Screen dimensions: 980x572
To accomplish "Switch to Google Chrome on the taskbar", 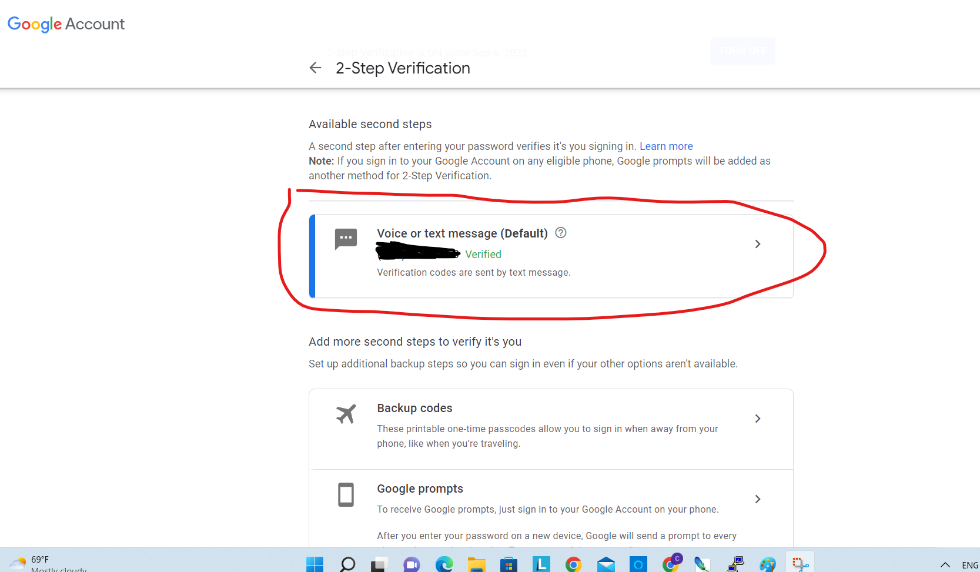I will pyautogui.click(x=573, y=564).
